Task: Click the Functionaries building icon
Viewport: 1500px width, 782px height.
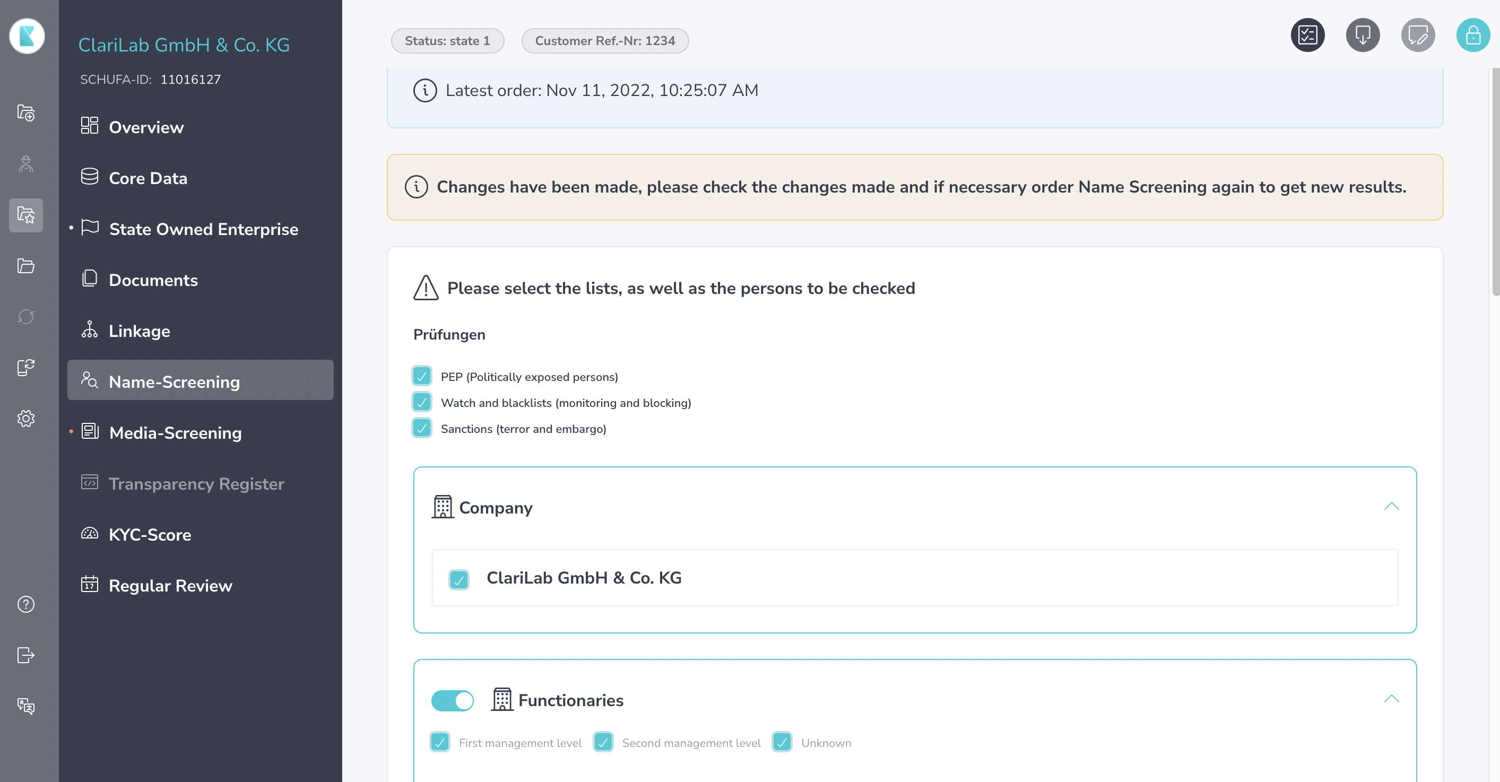Action: coord(502,699)
